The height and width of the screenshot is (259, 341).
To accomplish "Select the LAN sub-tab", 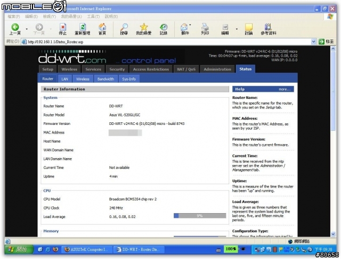I will (65, 79).
